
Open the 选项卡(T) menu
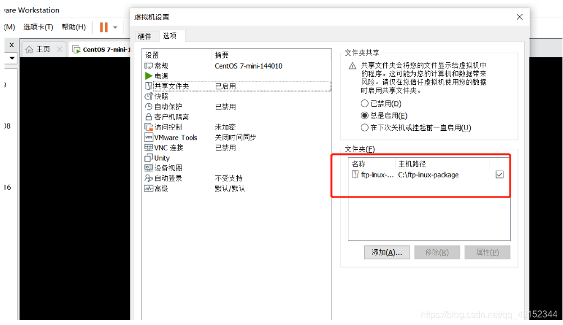click(38, 27)
